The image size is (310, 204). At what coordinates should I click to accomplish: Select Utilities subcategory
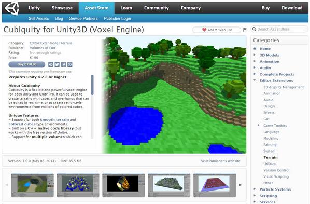click(x=270, y=164)
